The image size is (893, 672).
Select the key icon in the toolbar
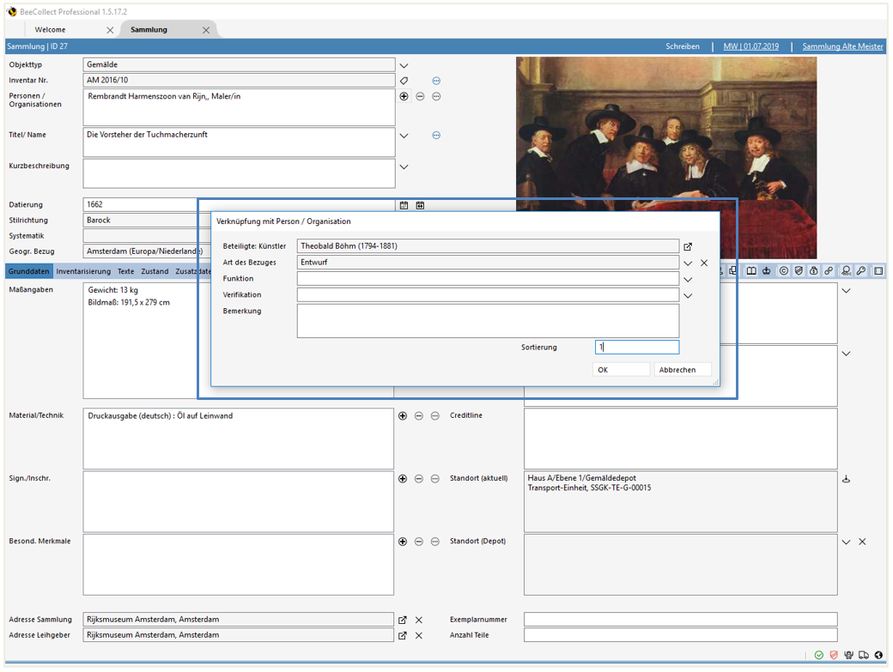pyautogui.click(x=861, y=270)
